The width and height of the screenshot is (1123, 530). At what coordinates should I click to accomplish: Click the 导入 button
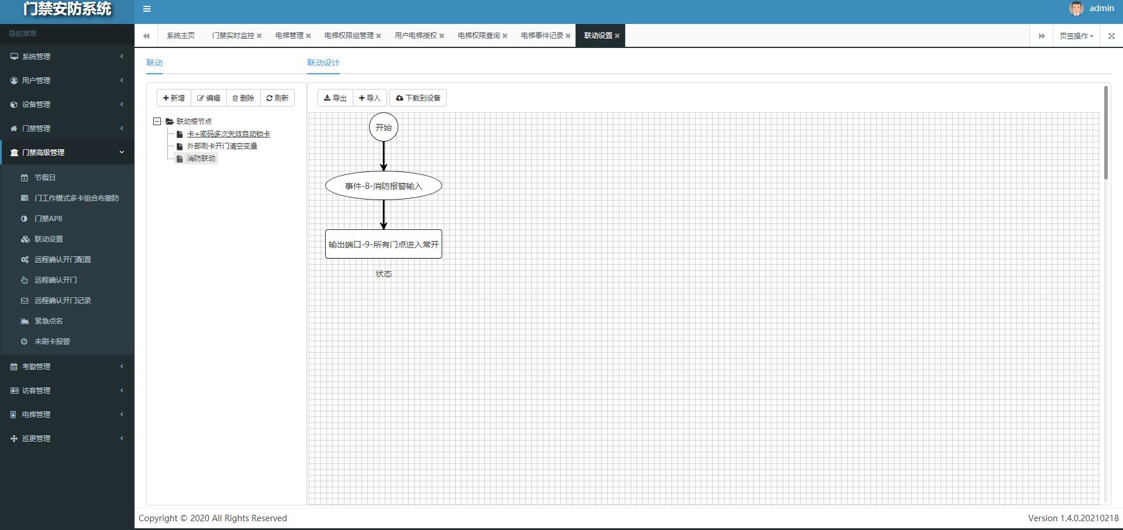pos(370,98)
